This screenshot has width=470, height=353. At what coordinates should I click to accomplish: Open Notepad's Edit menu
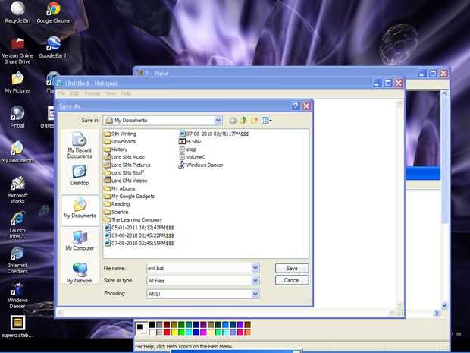point(74,93)
